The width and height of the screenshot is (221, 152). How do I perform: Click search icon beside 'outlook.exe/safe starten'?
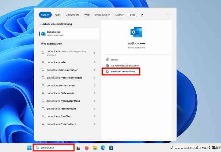[x=43, y=85]
